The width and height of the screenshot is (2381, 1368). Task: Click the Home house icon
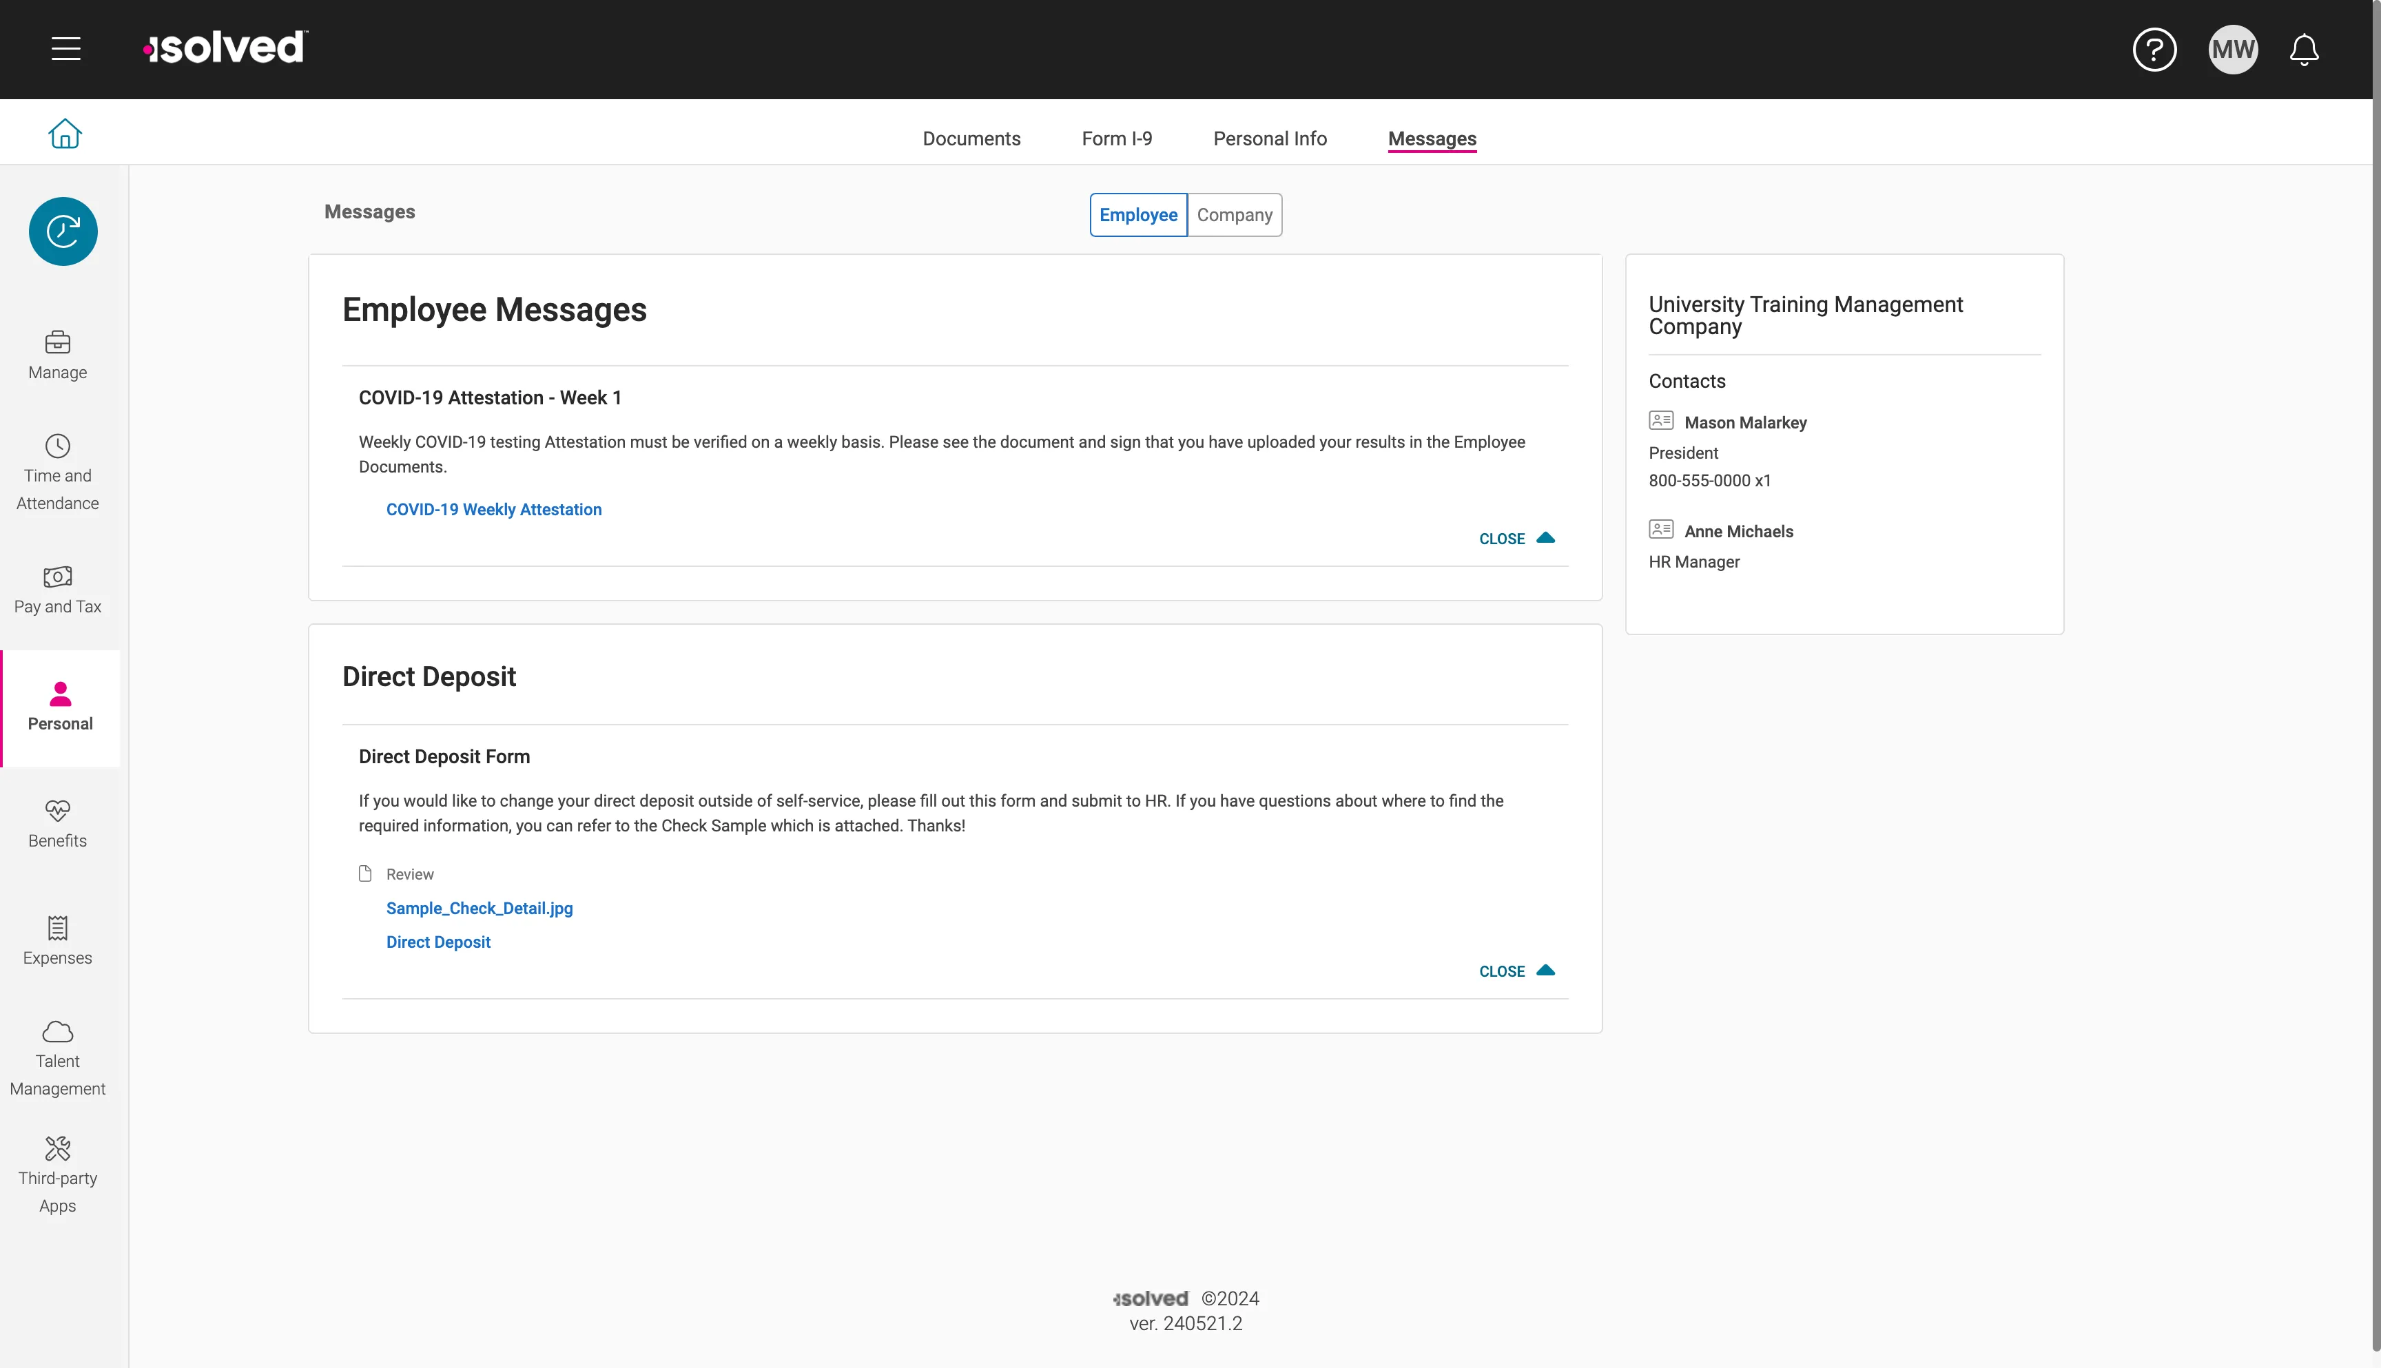click(65, 134)
